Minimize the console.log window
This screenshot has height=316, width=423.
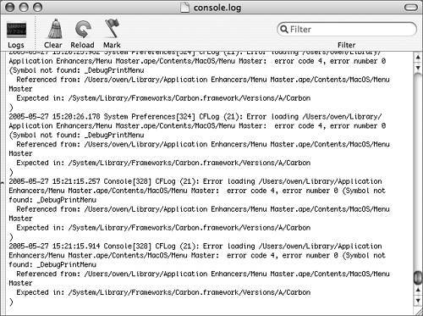[24, 8]
